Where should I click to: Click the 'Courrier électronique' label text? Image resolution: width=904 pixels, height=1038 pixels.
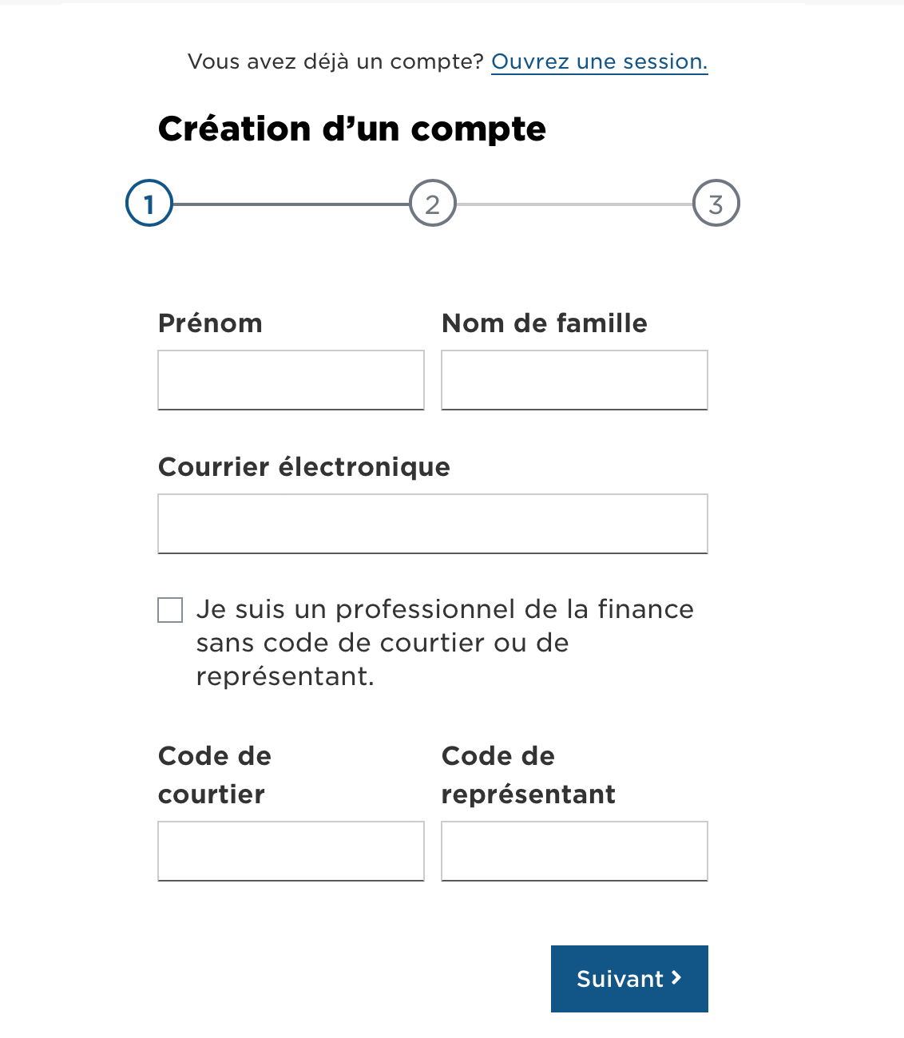303,467
